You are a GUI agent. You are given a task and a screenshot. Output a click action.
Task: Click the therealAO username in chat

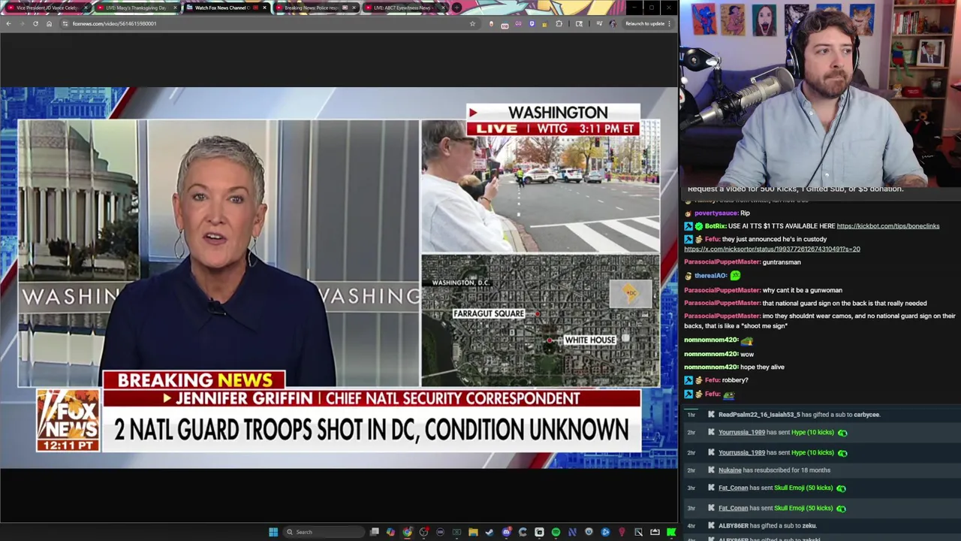(710, 276)
